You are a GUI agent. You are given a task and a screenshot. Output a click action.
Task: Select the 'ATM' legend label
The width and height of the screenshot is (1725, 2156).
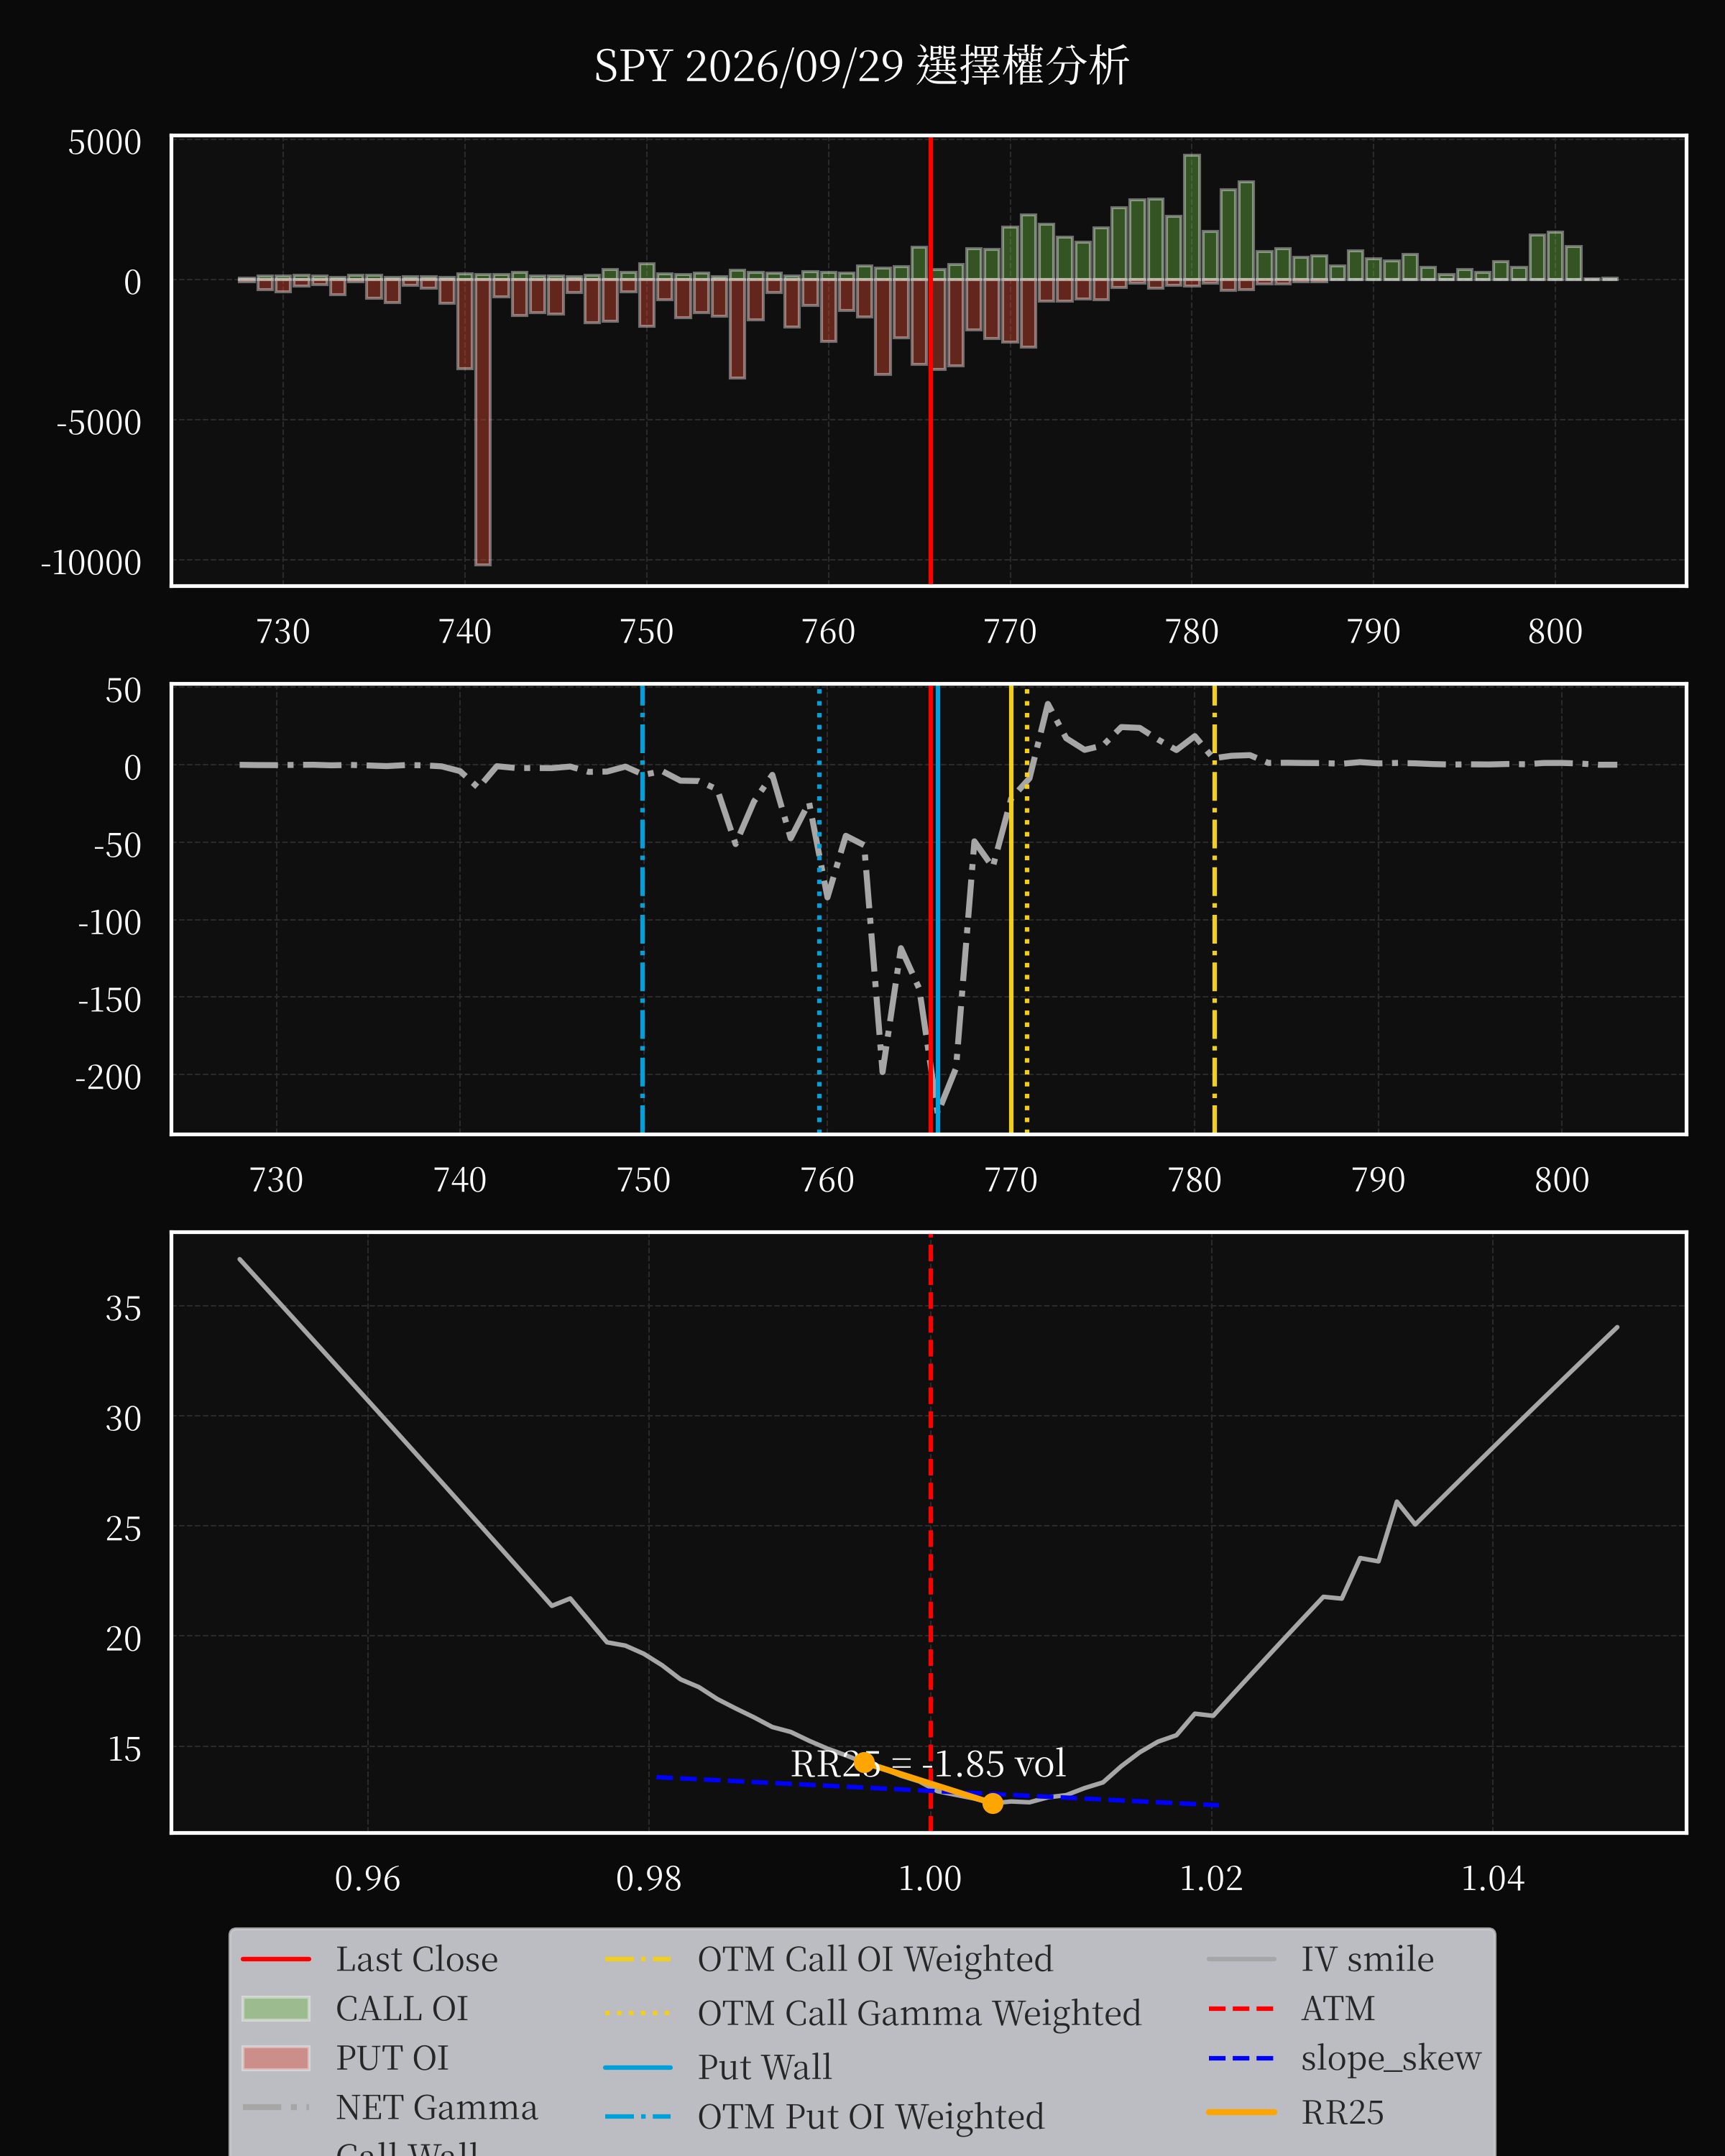[x=1337, y=2008]
